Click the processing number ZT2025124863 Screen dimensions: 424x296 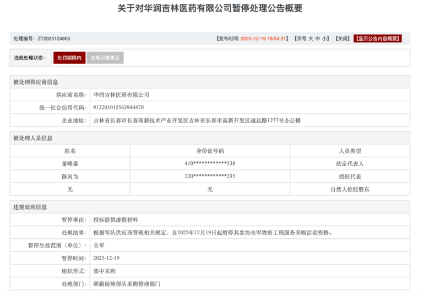(53, 39)
